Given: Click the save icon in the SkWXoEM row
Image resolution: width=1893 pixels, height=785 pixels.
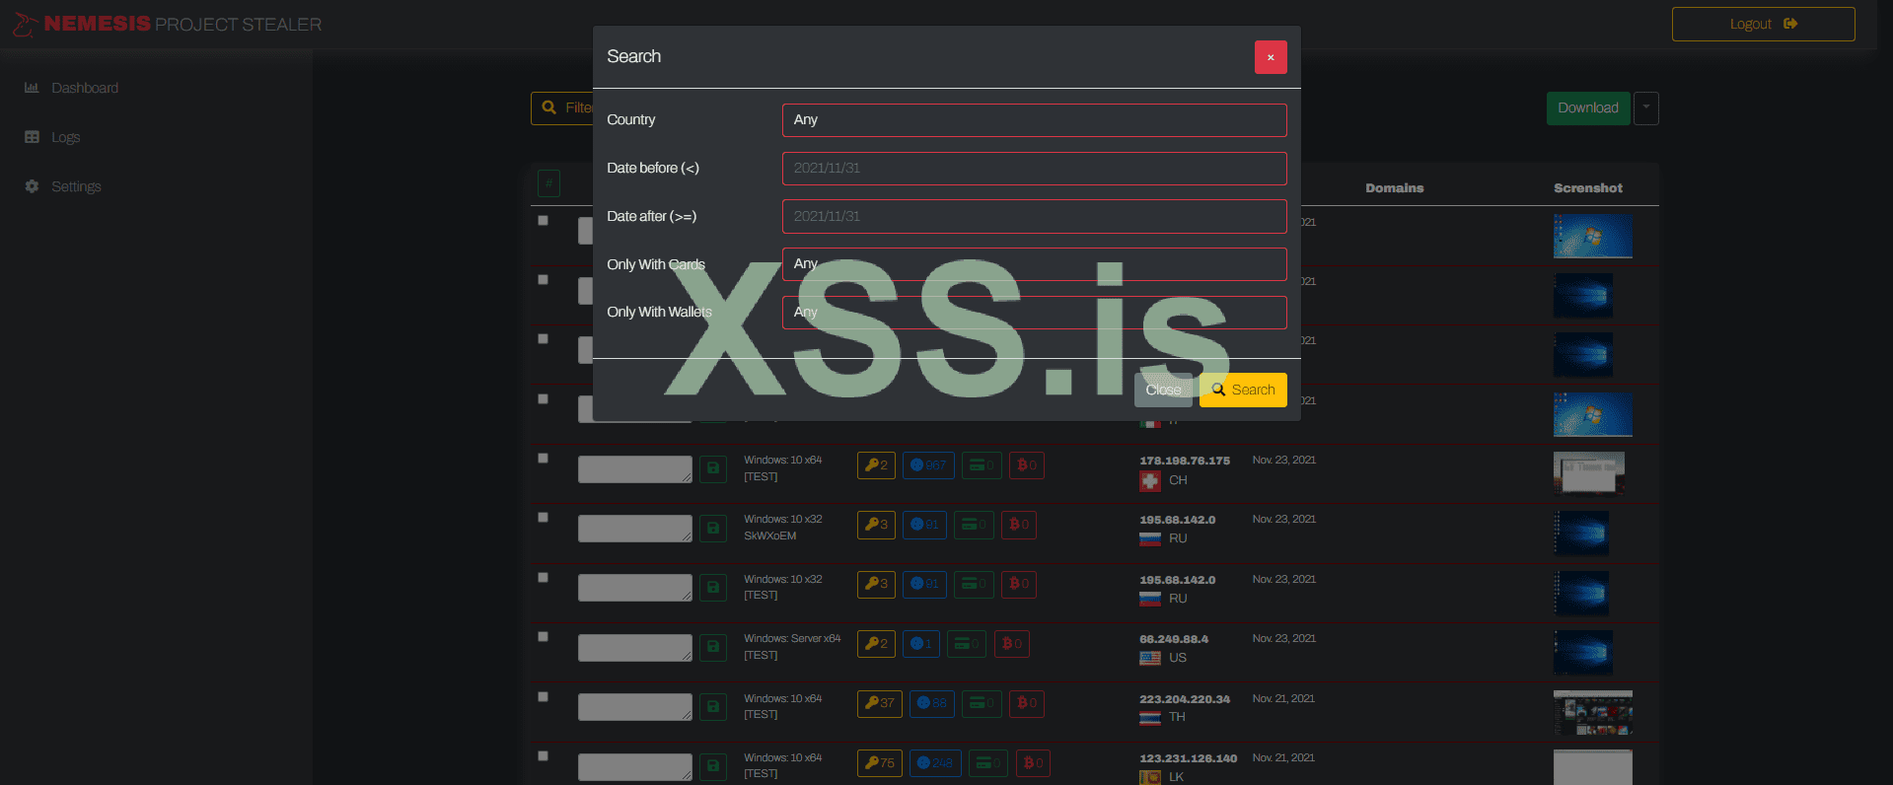Looking at the screenshot, I should click(x=713, y=528).
